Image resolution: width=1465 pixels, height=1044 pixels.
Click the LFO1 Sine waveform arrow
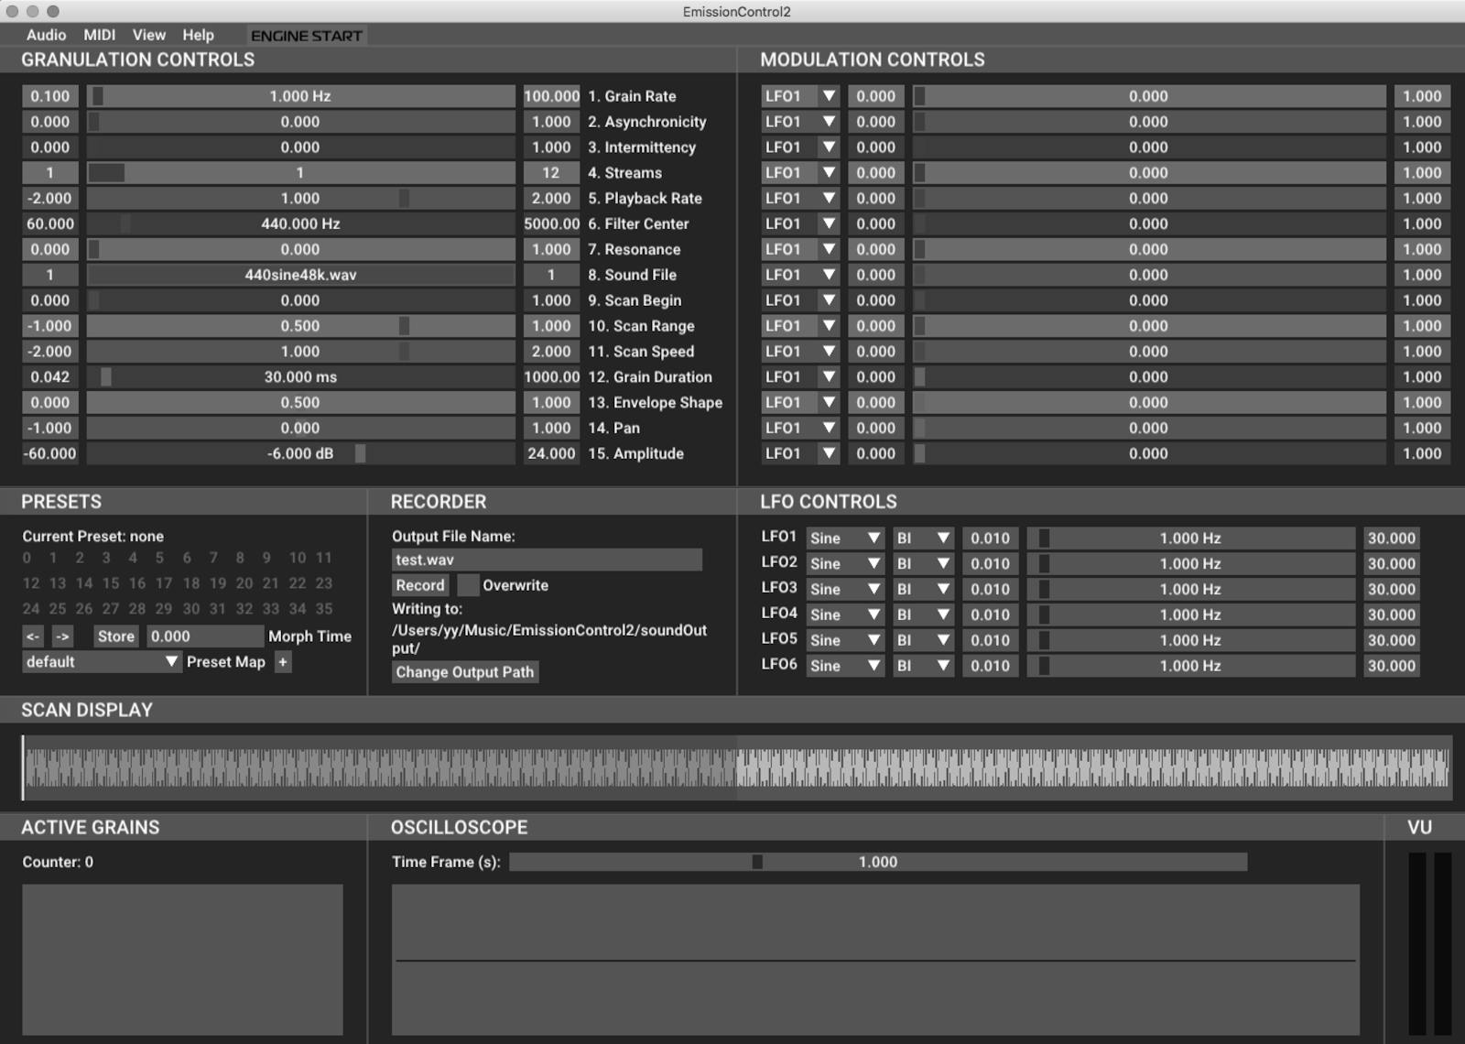click(x=874, y=538)
